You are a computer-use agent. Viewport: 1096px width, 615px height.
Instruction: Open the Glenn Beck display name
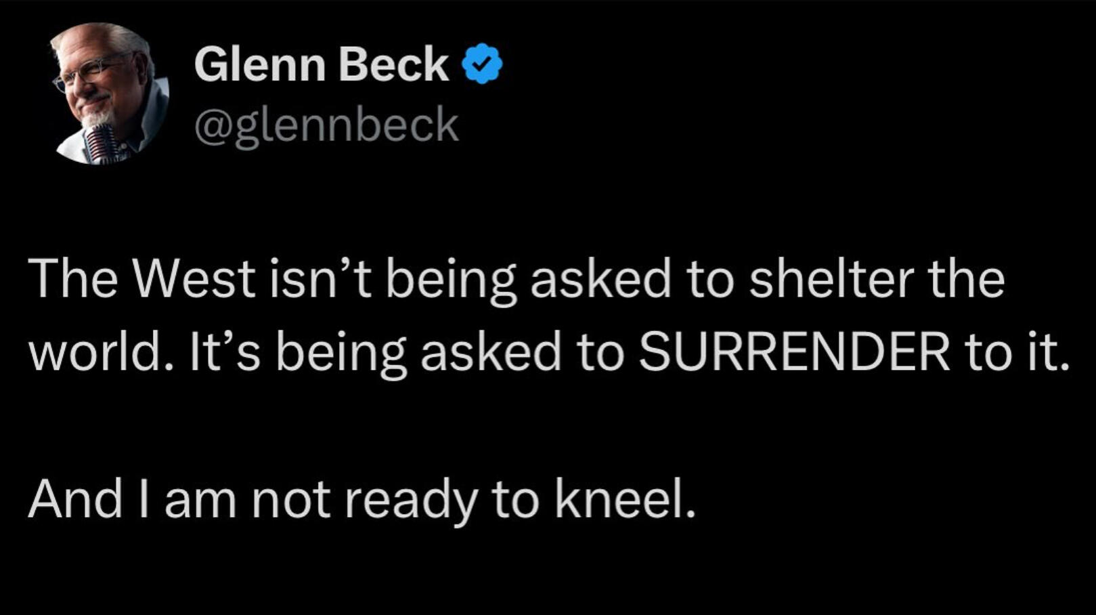[x=321, y=64]
